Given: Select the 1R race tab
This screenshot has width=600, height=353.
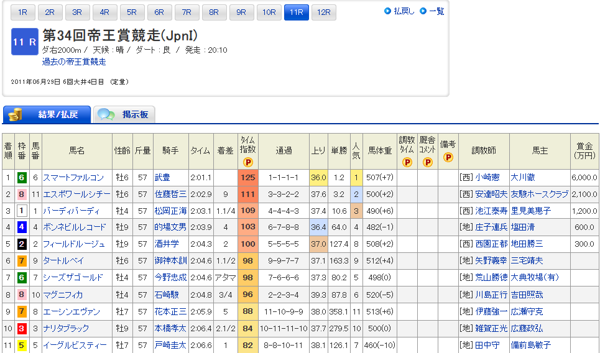Looking at the screenshot, I should click(22, 12).
